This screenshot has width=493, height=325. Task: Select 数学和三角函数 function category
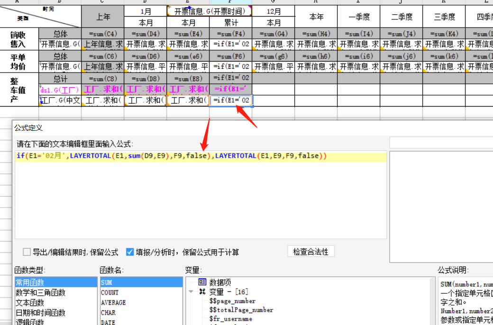pos(40,292)
